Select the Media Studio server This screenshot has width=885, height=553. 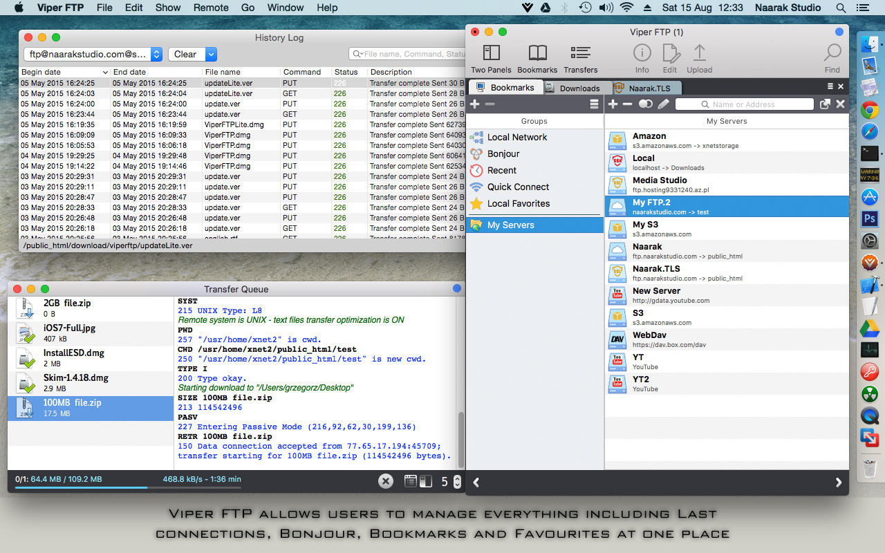(x=727, y=185)
